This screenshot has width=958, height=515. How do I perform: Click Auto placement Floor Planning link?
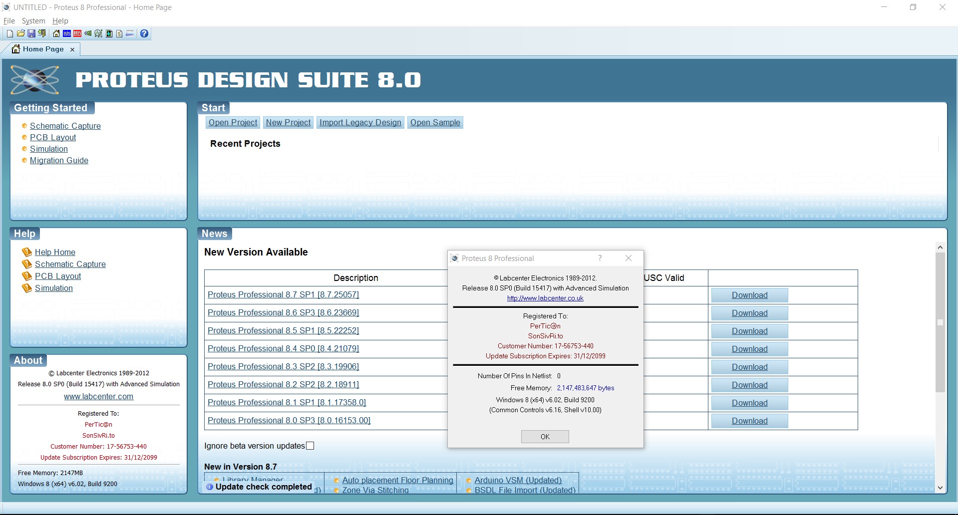(397, 480)
